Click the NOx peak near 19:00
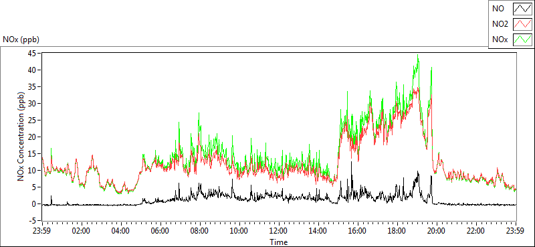535x247 pixels. (x=417, y=55)
